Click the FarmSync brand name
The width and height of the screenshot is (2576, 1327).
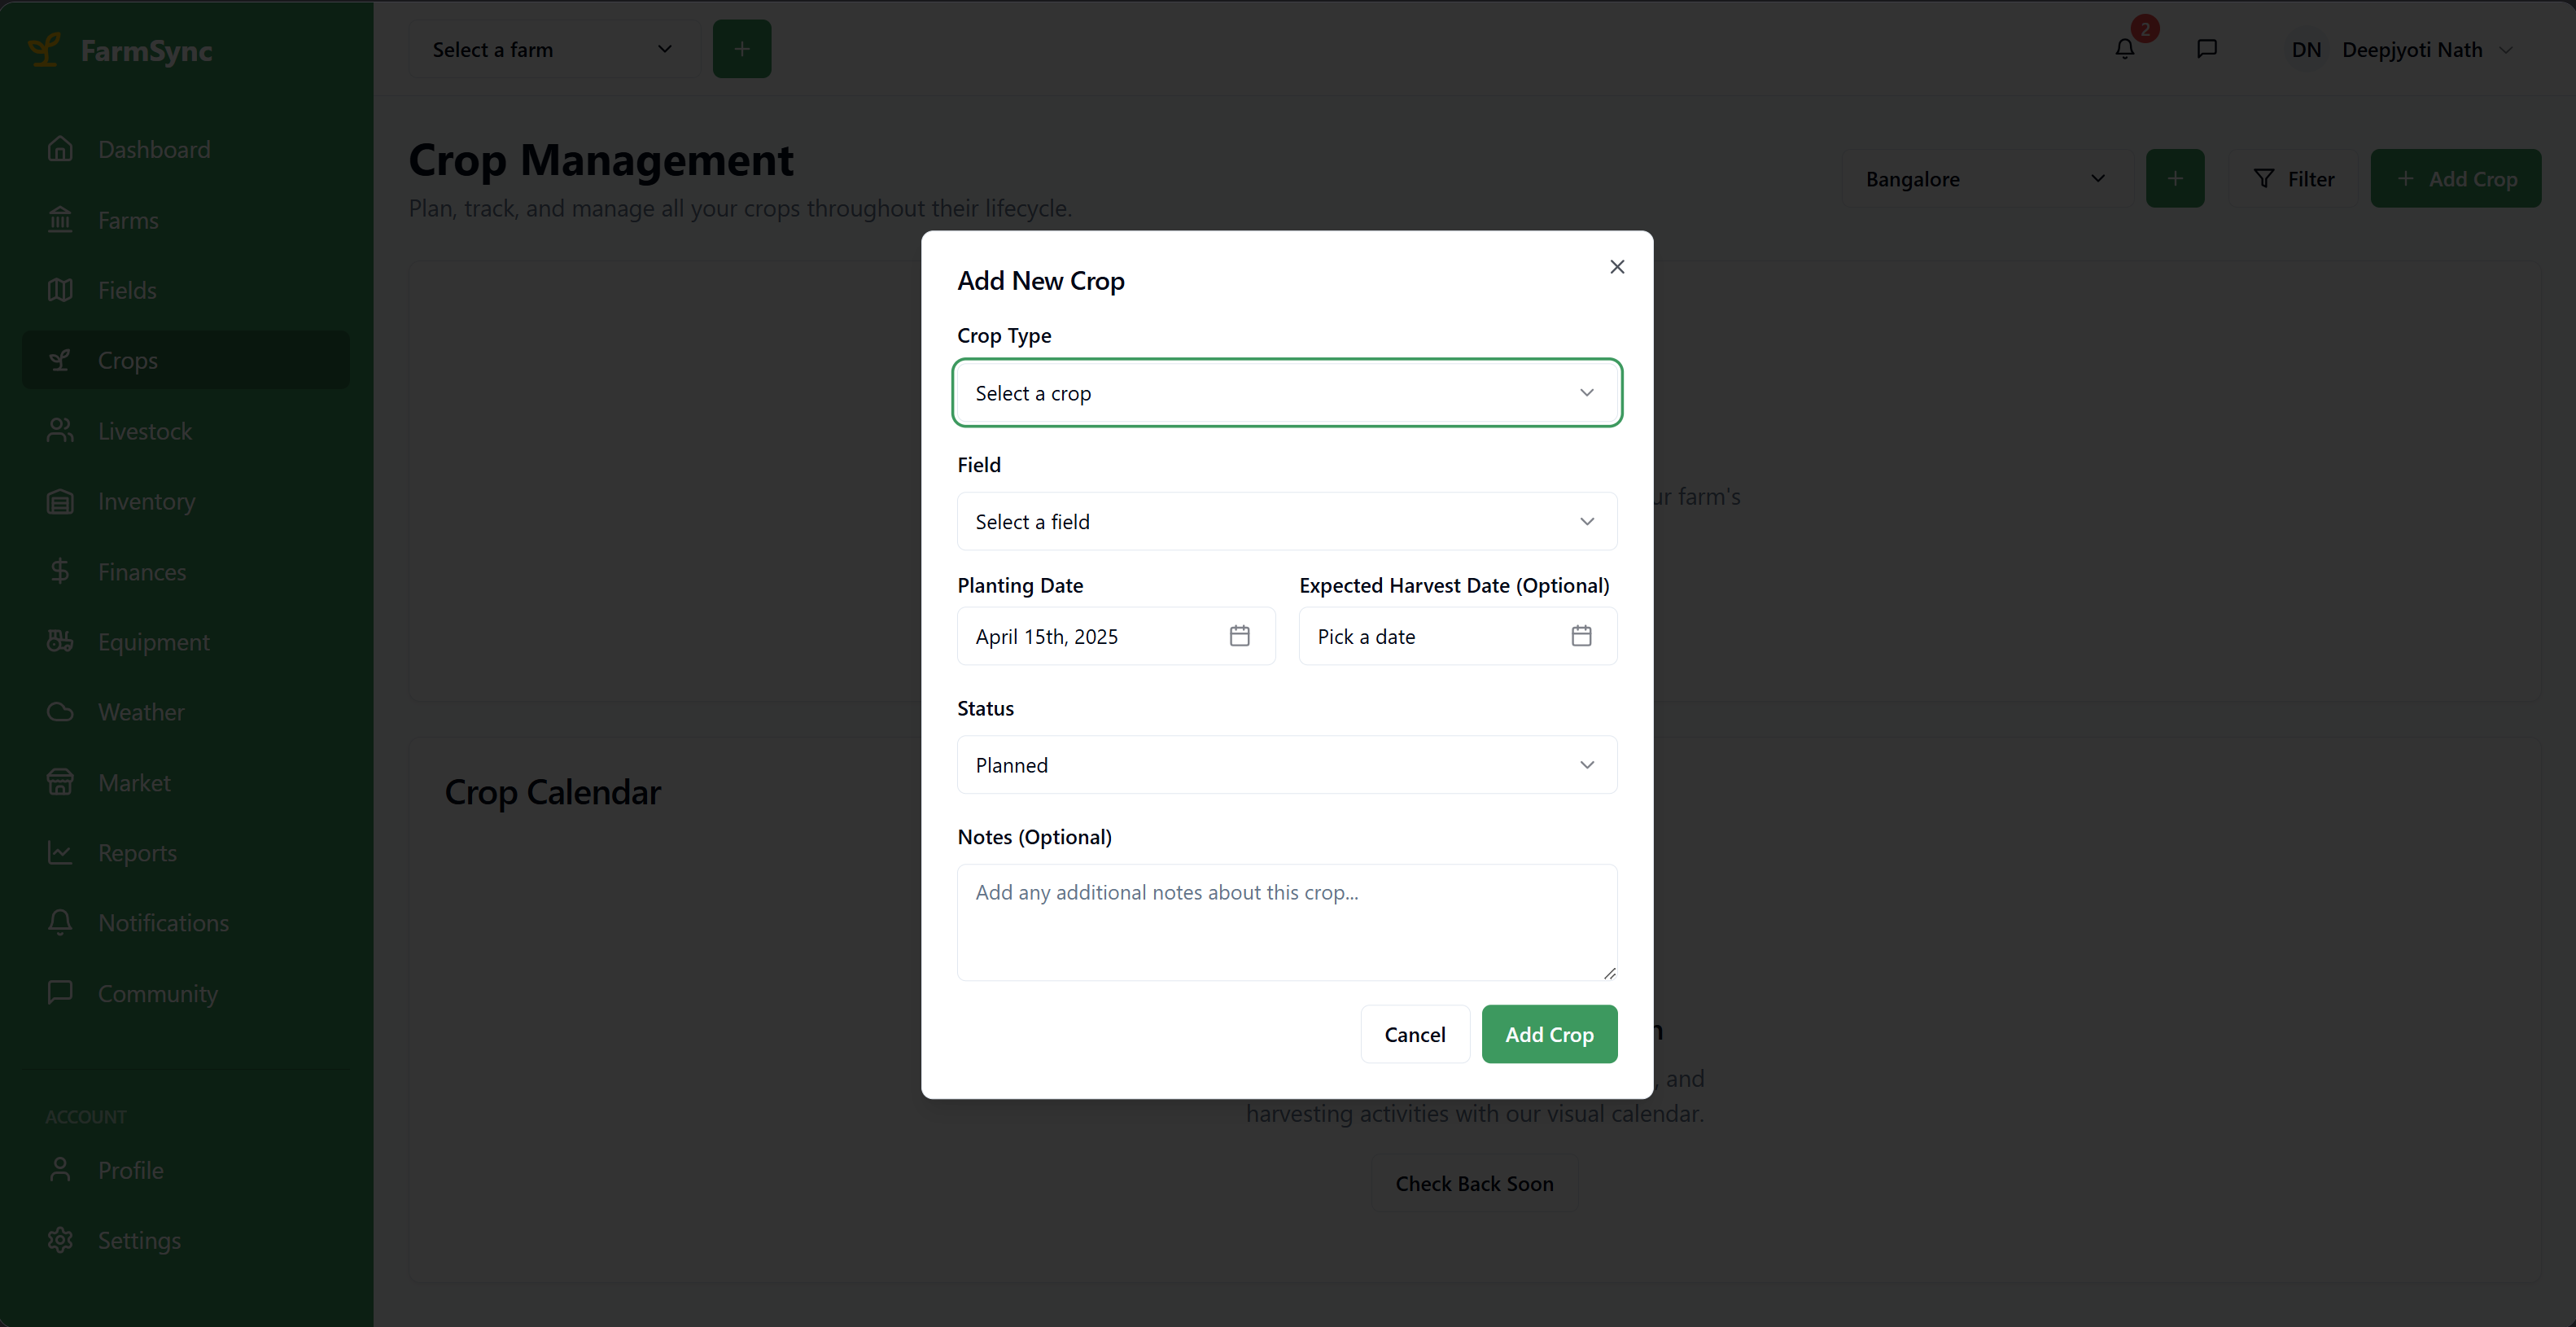(x=146, y=50)
